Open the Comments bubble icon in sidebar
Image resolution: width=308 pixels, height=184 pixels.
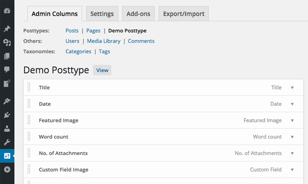[x=7, y=69]
